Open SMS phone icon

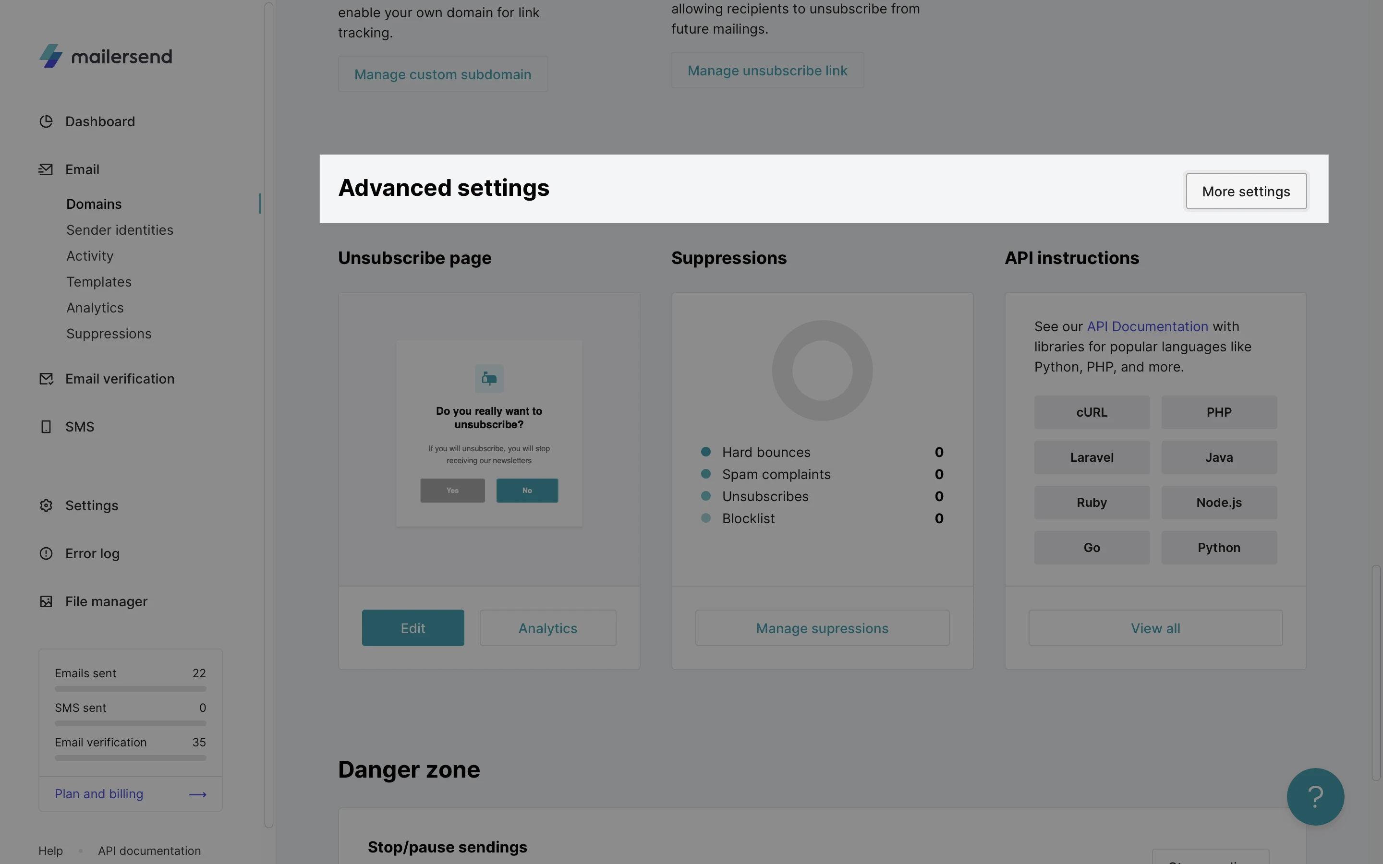point(46,427)
